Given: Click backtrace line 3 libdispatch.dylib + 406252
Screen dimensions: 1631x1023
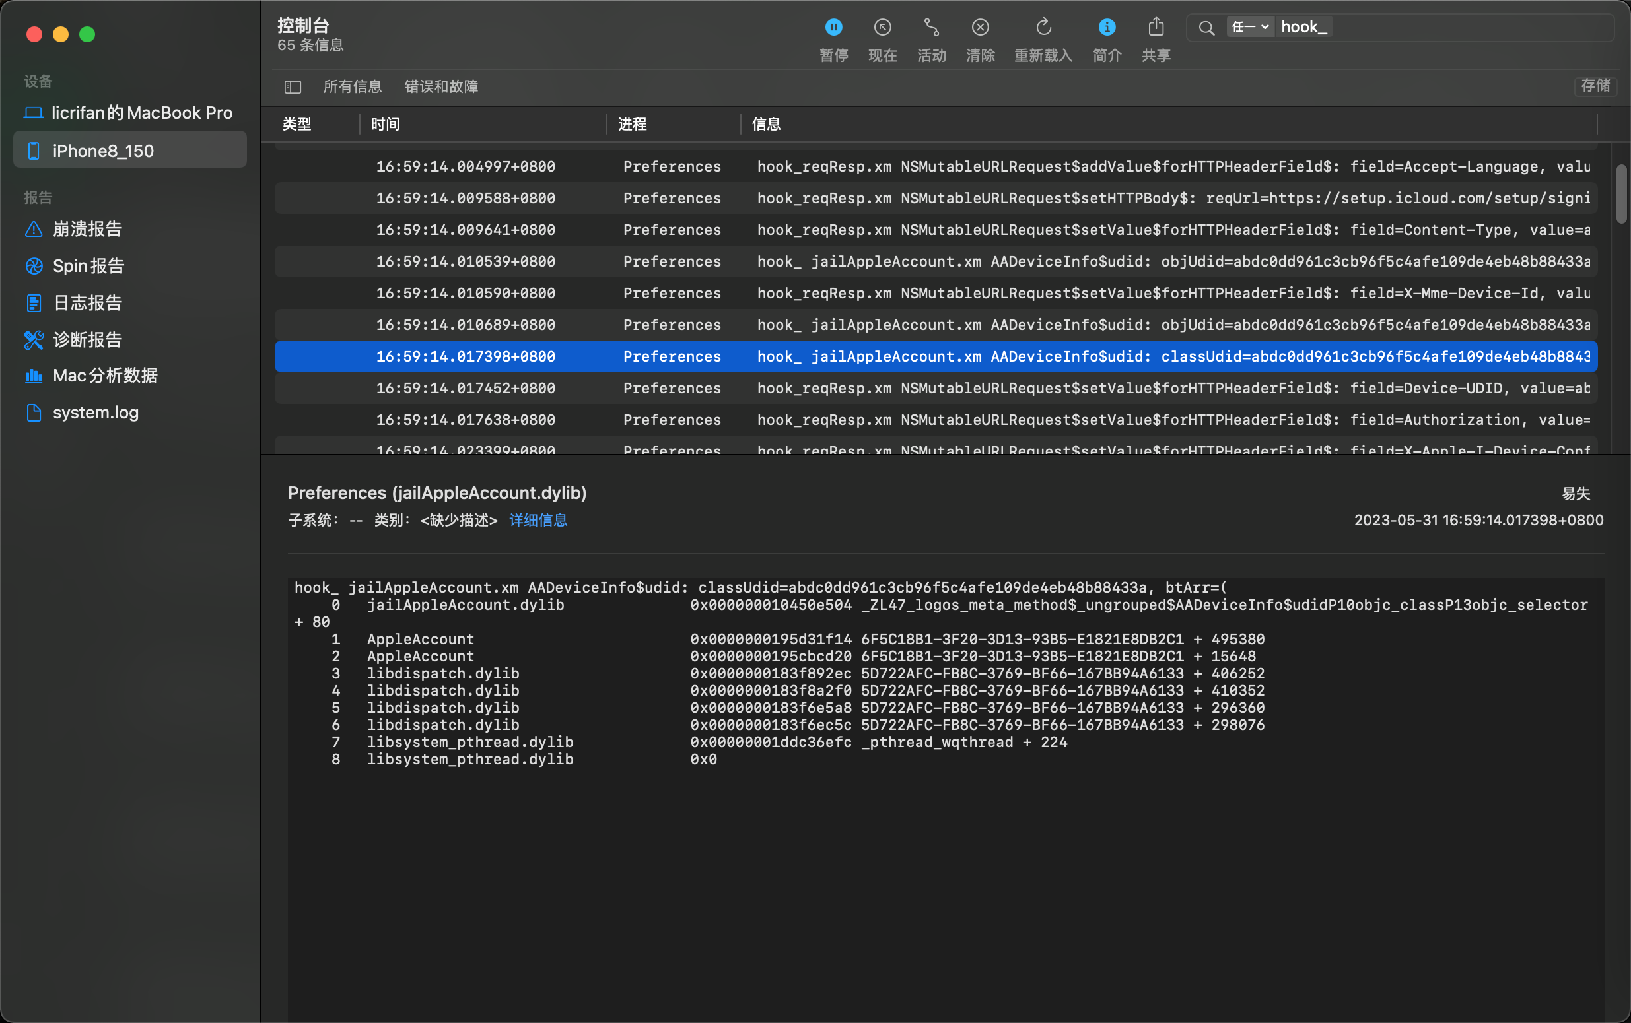Looking at the screenshot, I should pos(796,673).
